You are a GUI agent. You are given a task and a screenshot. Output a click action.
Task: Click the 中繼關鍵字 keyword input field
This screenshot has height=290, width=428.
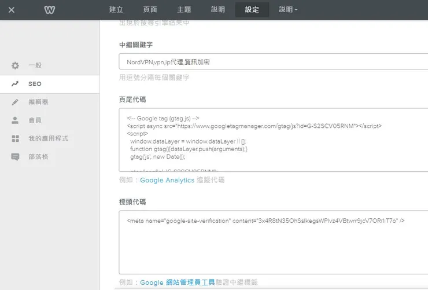[274, 62]
